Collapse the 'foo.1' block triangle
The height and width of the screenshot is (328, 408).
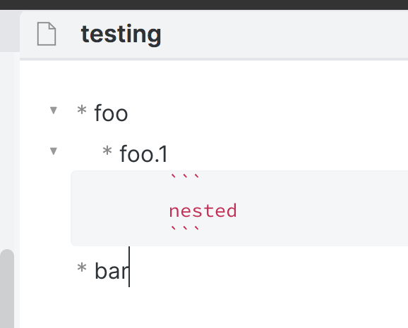point(54,151)
